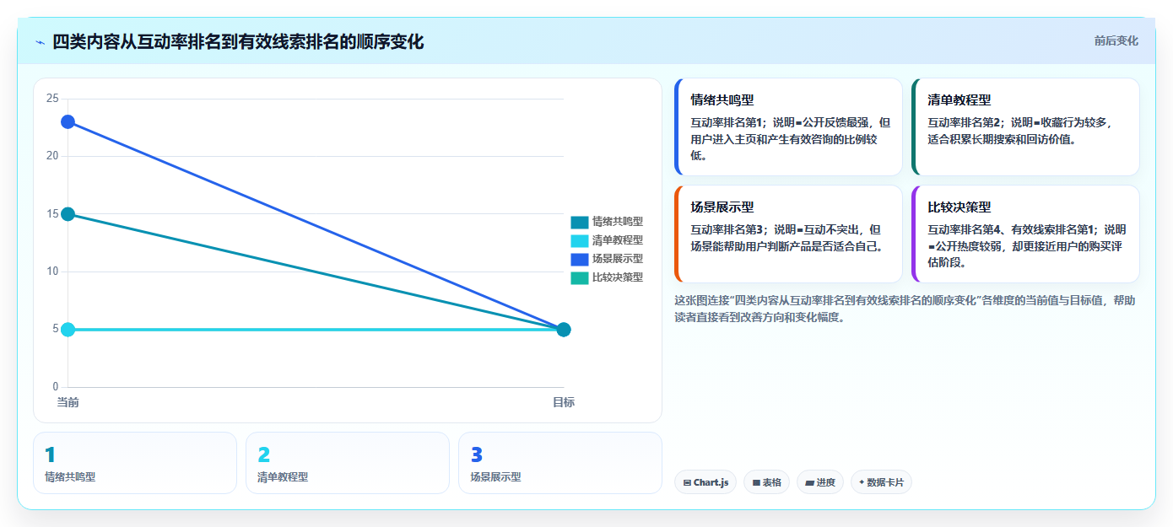The height and width of the screenshot is (527, 1173).
Task: Click the y-axis value 20
Action: tap(52, 156)
